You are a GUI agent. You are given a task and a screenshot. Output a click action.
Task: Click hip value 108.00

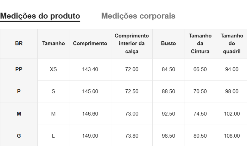coord(232,136)
